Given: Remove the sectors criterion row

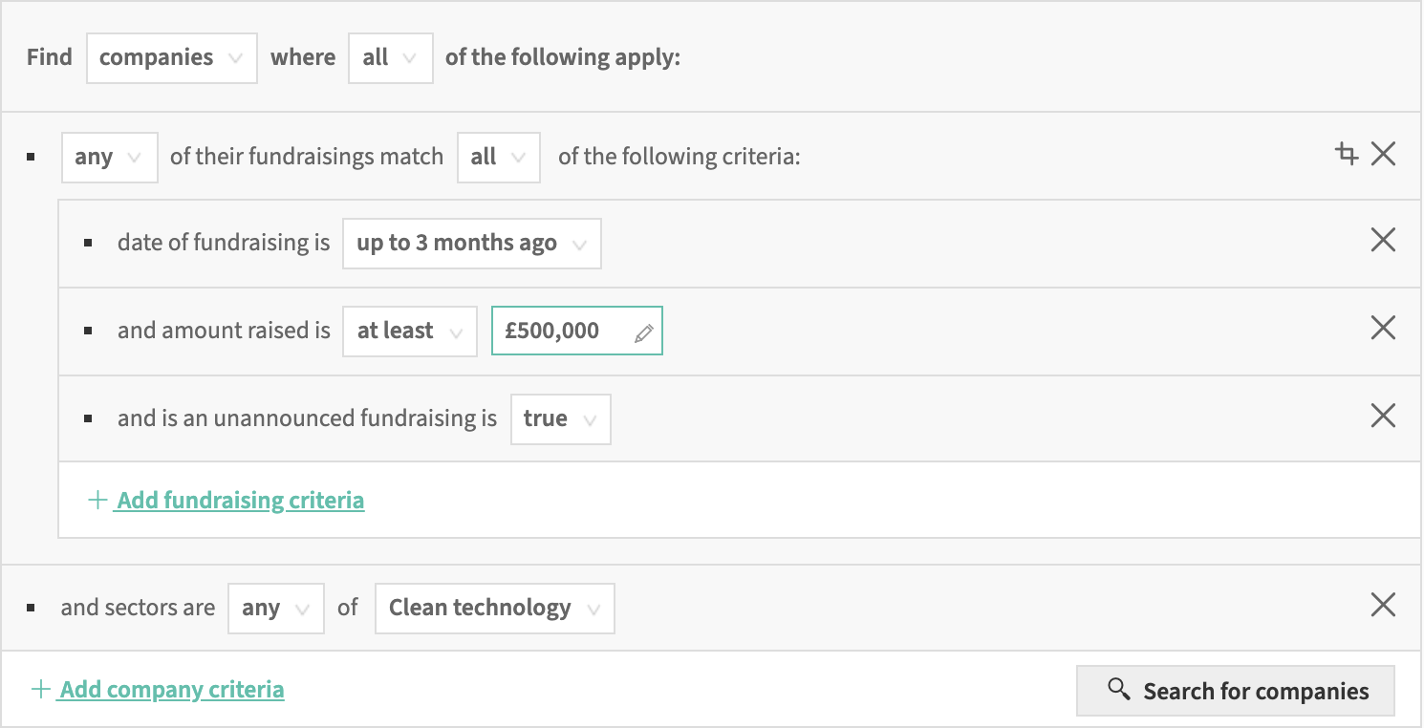Looking at the screenshot, I should tap(1383, 605).
